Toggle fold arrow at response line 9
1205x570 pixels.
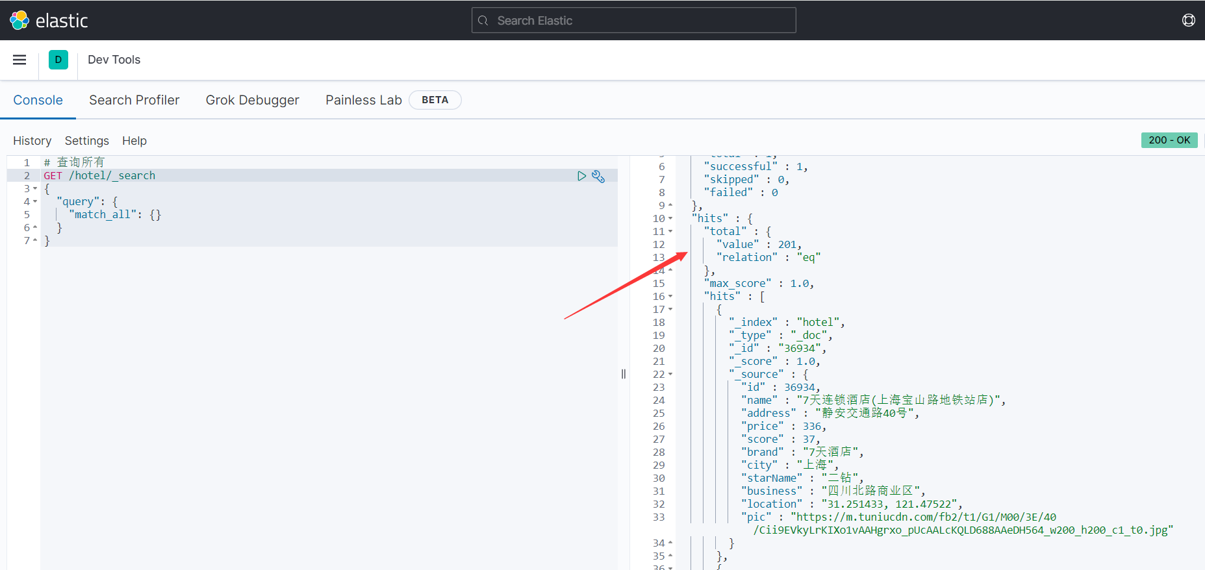(670, 206)
